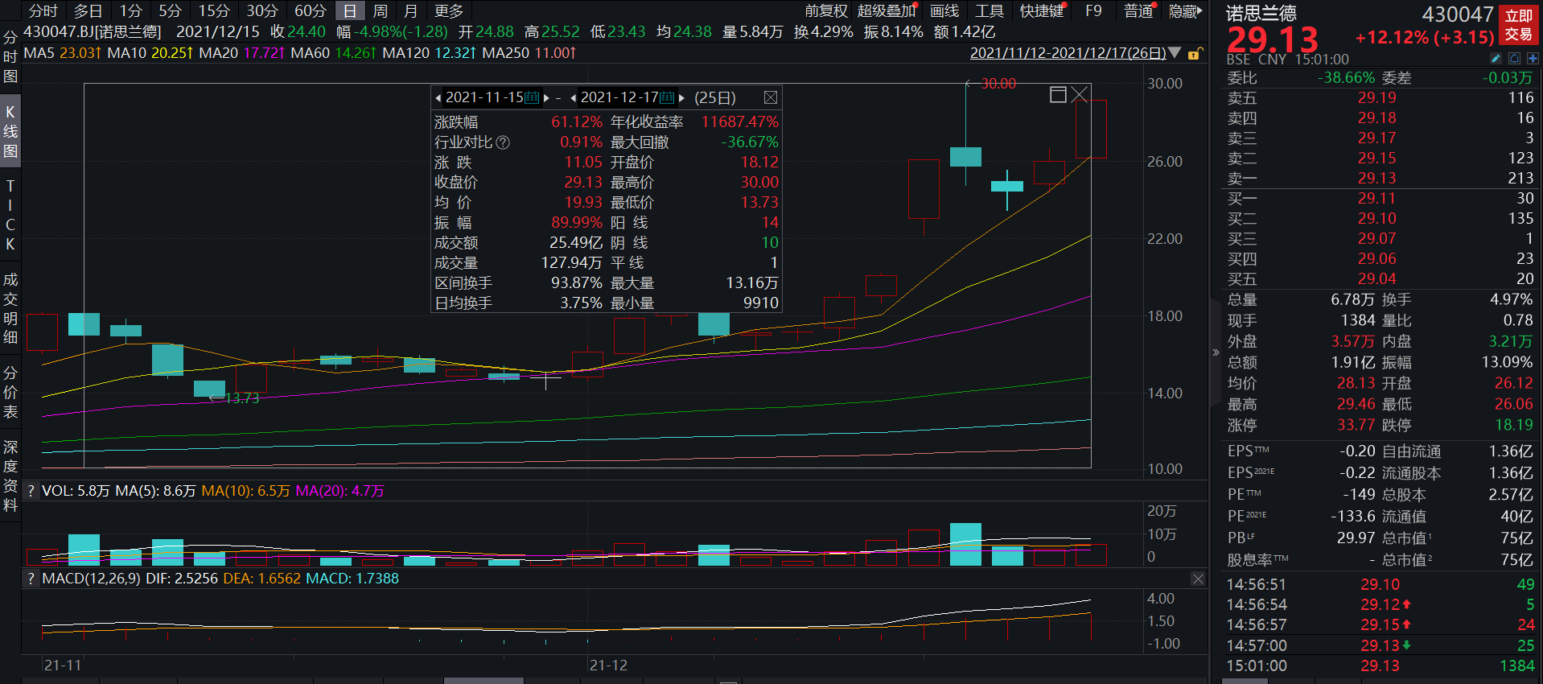Open 深度资料 in left sidebar

tap(10, 476)
